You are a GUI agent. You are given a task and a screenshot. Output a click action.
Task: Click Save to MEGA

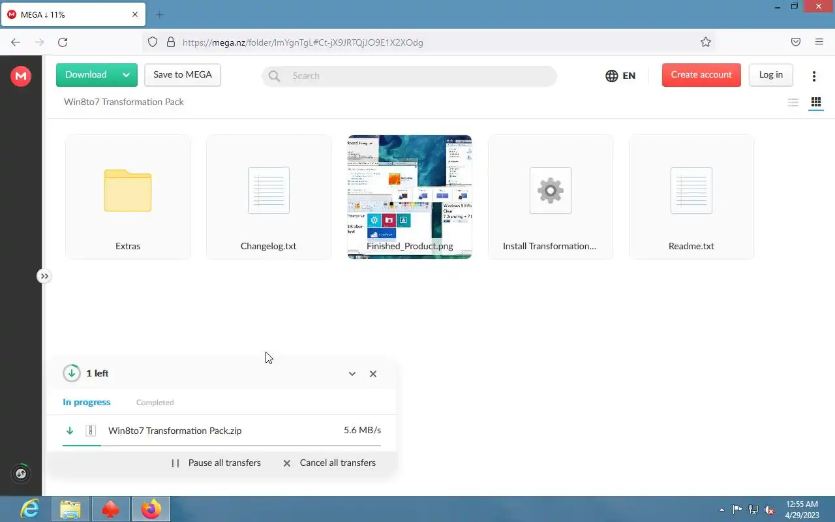(183, 75)
